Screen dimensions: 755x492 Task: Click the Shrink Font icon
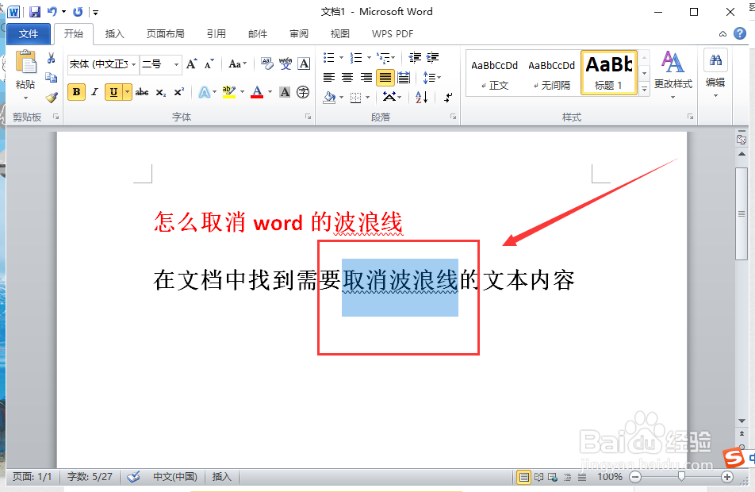coord(209,63)
